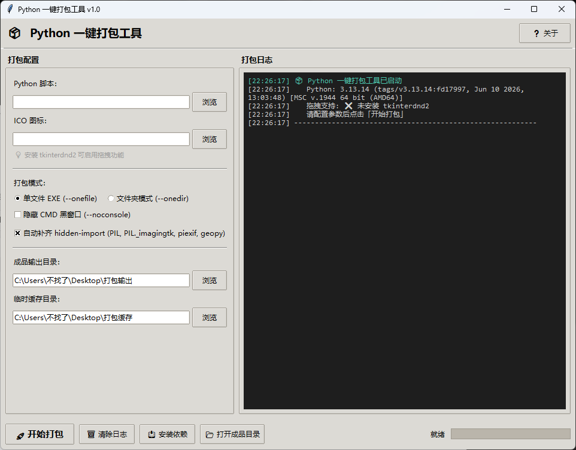Browse for 临时缓存目录 folder
576x450 pixels.
[x=210, y=318]
